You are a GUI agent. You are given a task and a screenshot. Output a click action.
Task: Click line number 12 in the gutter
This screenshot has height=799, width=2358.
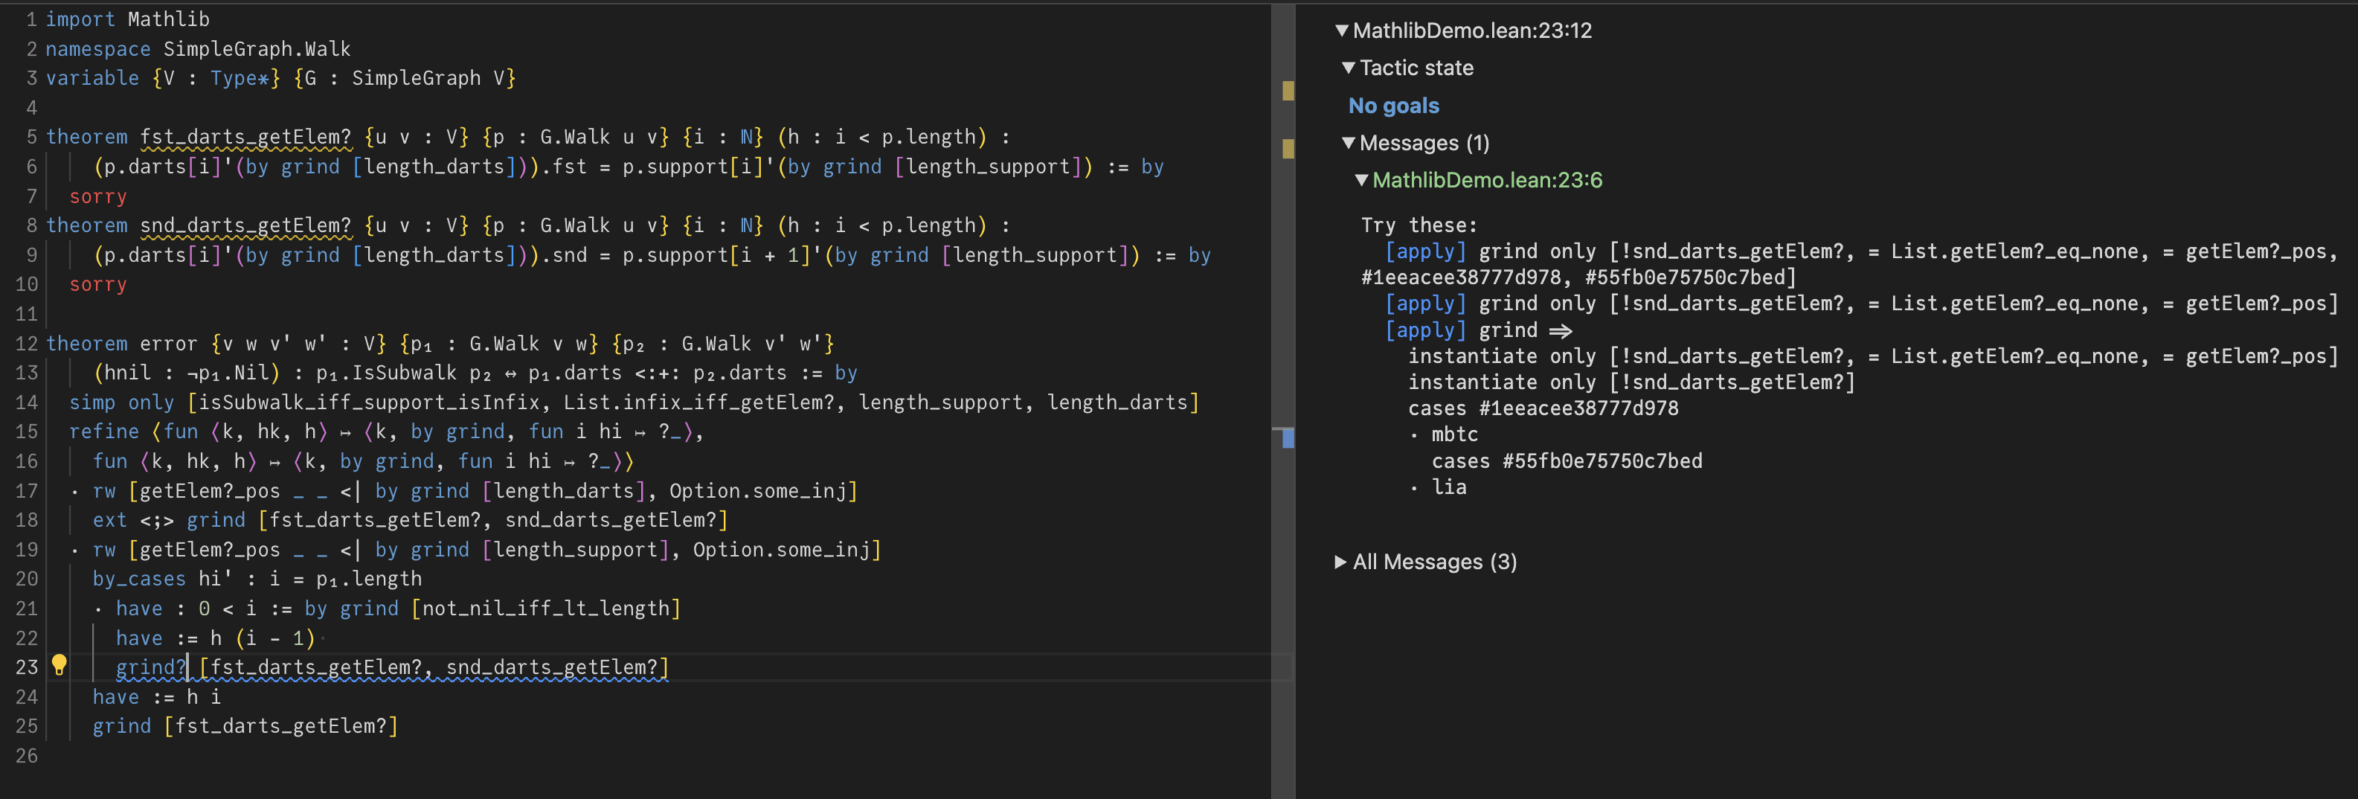tap(27, 344)
